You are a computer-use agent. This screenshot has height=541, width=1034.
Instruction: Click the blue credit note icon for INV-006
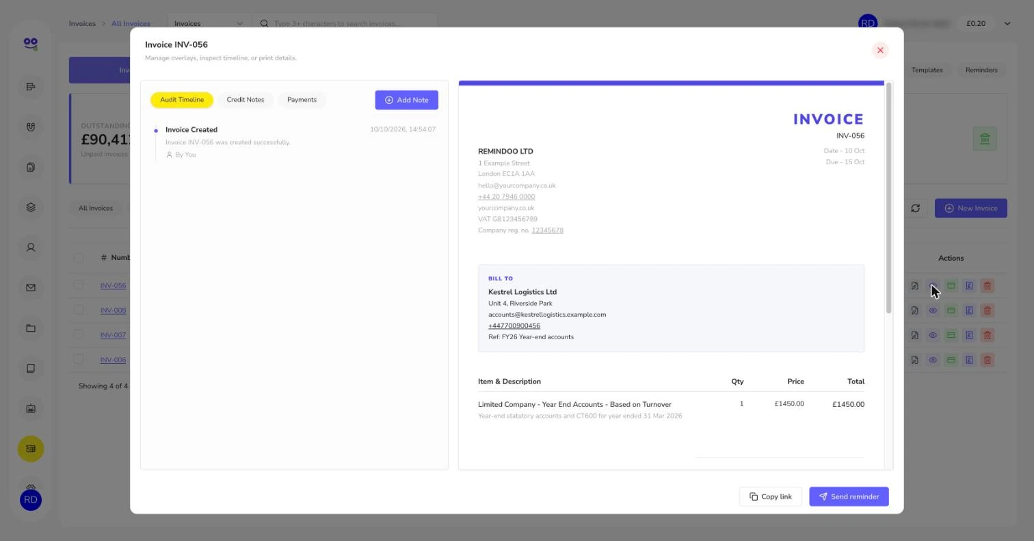click(969, 360)
